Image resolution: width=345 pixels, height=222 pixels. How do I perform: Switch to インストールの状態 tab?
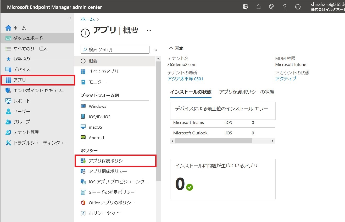(191, 92)
